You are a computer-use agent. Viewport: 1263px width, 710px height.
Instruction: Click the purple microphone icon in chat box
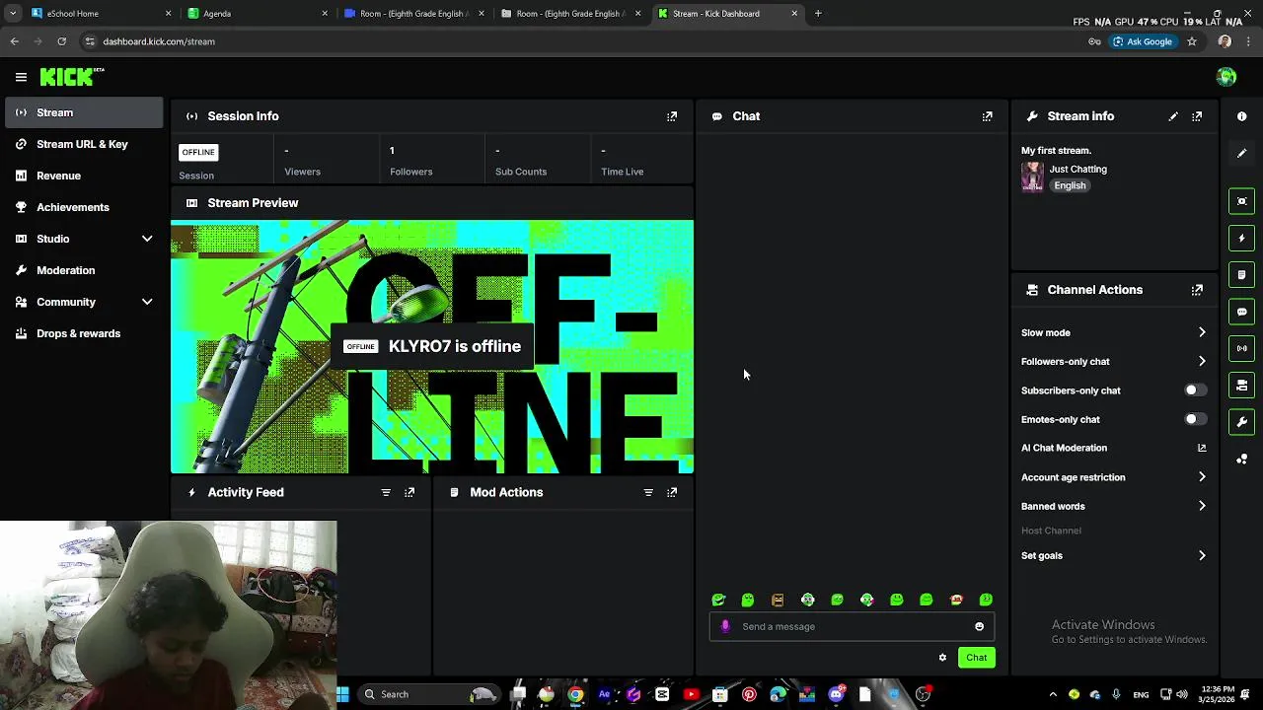[725, 626]
